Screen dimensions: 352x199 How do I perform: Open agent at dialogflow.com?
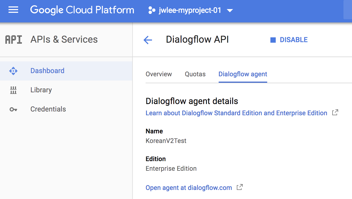[x=189, y=188]
